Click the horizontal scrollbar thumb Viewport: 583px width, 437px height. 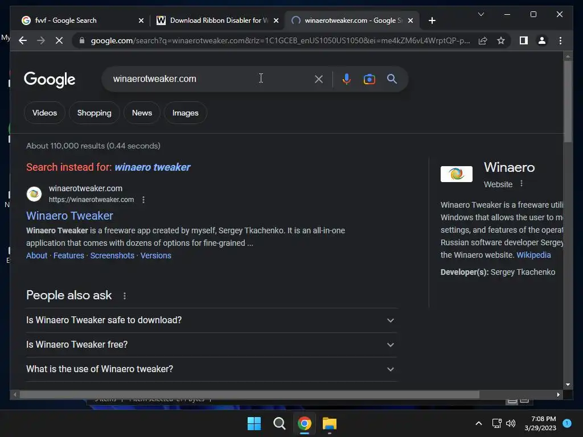point(249,395)
